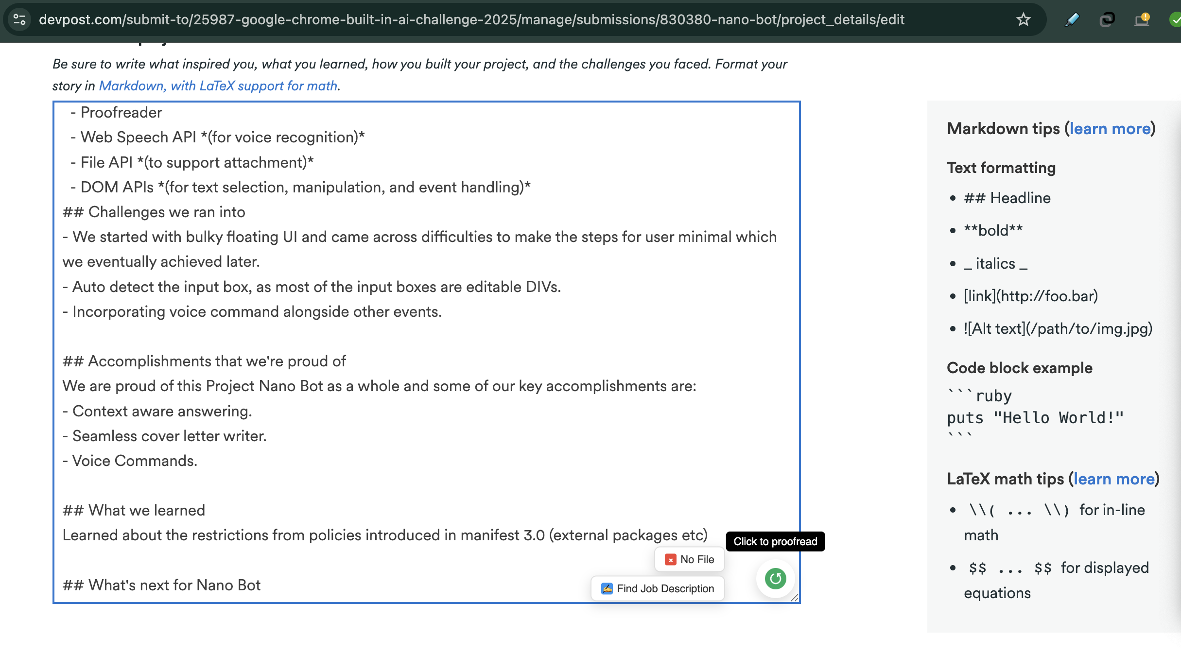Image resolution: width=1181 pixels, height=653 pixels.
Task: Grab the textarea resize handle corner
Action: pos(795,598)
